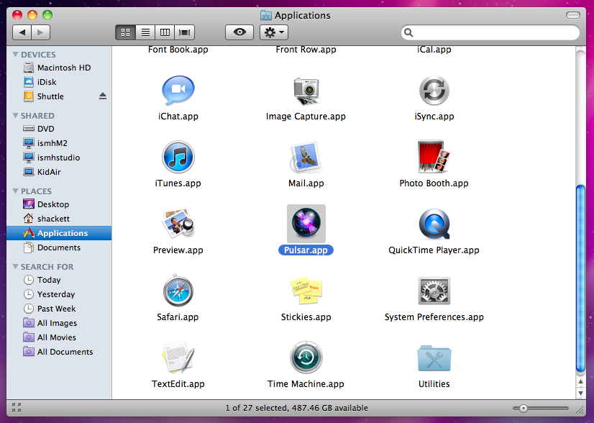594x423 pixels.
Task: Show files from Past Week
Action: point(59,309)
